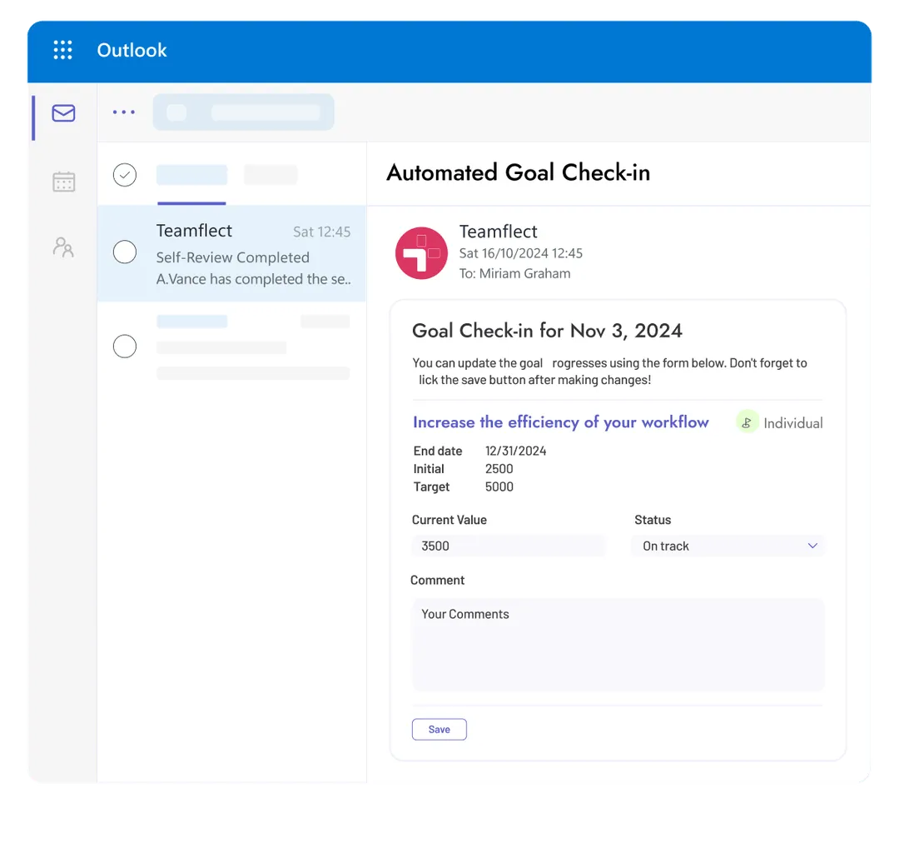Click the Initial value 2500
Viewport: 899px width, 843px height.
click(x=499, y=469)
